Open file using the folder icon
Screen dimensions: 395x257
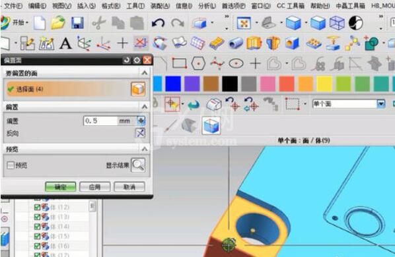58,23
